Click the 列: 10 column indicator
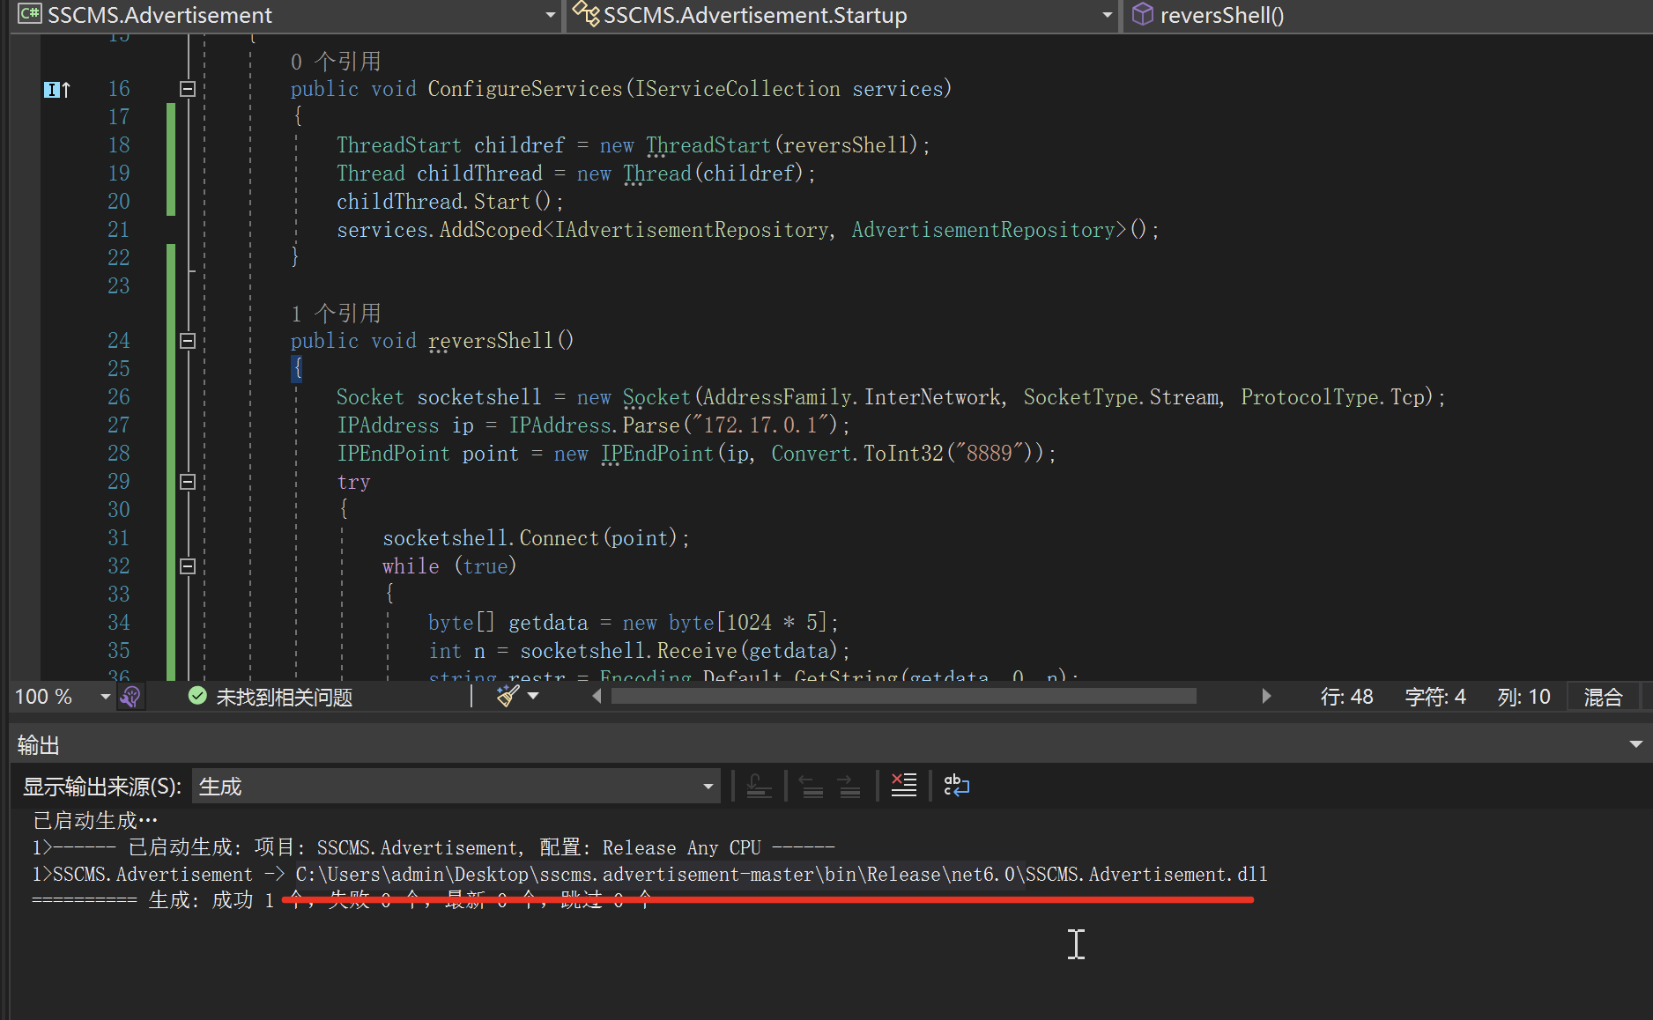The width and height of the screenshot is (1653, 1020). [x=1523, y=698]
